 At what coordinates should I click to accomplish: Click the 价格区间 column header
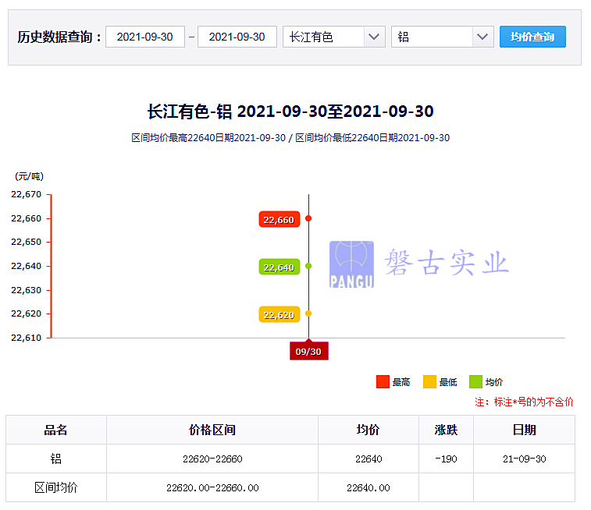click(212, 430)
